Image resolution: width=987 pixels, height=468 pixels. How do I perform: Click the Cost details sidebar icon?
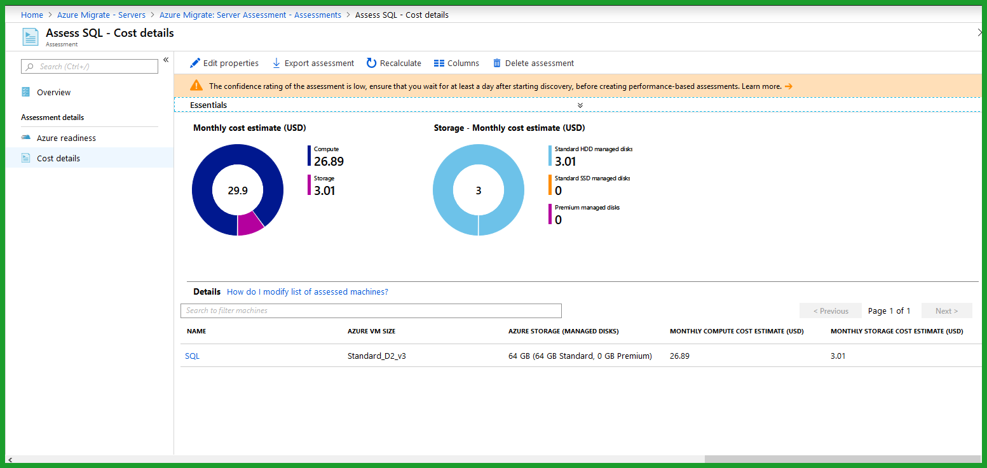click(x=26, y=158)
